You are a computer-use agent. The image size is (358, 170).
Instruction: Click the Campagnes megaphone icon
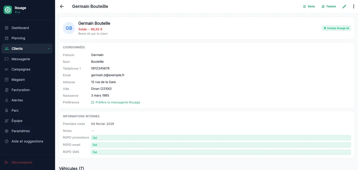pyautogui.click(x=7, y=69)
